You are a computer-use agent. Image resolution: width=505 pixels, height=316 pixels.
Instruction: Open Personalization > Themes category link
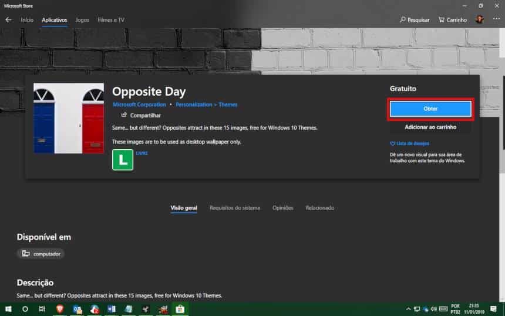pos(207,105)
